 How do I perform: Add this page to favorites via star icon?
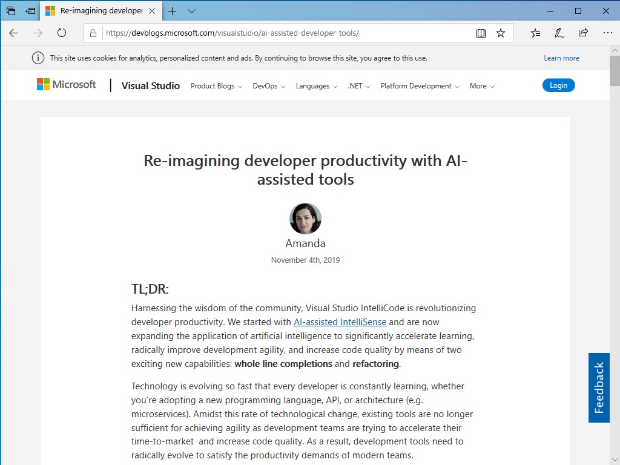(x=501, y=33)
